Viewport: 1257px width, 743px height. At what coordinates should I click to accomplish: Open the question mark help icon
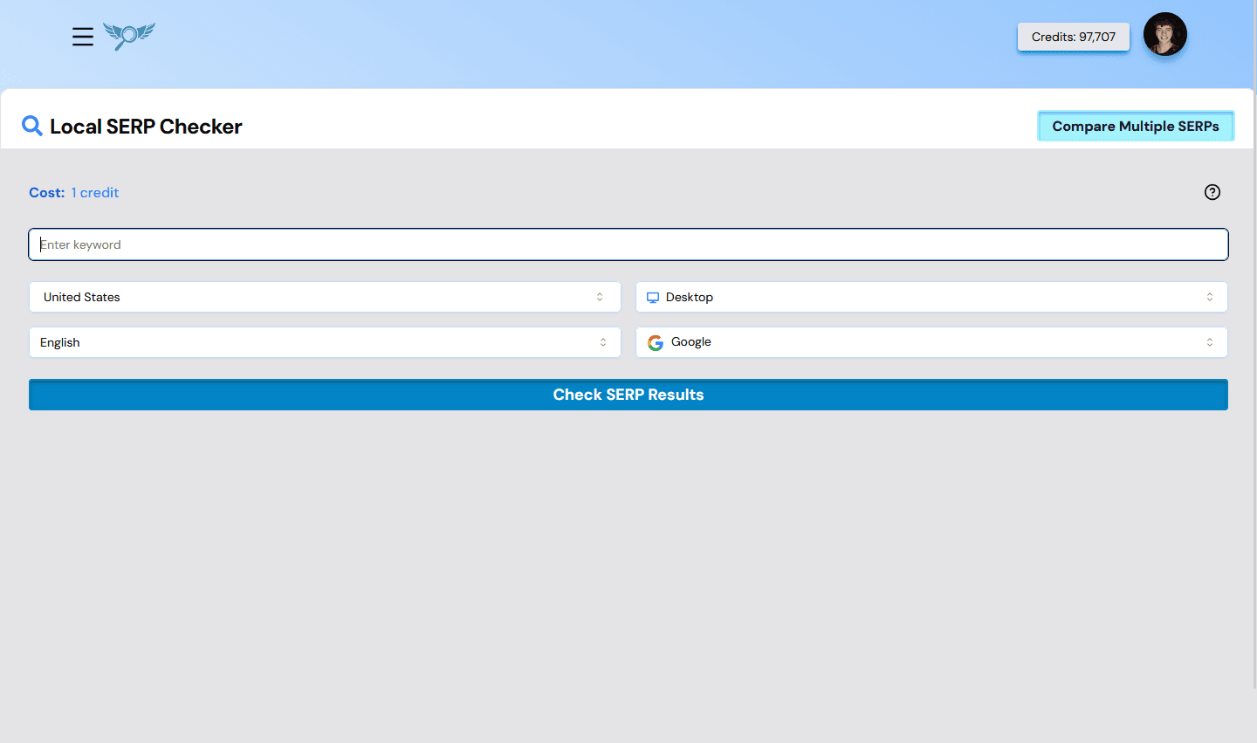point(1212,192)
